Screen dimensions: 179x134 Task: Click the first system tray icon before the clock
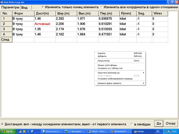click(x=166, y=131)
